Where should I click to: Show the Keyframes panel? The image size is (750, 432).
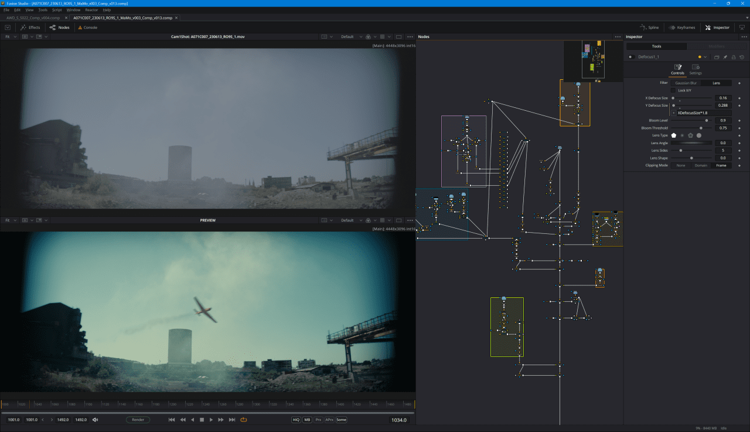[681, 28]
